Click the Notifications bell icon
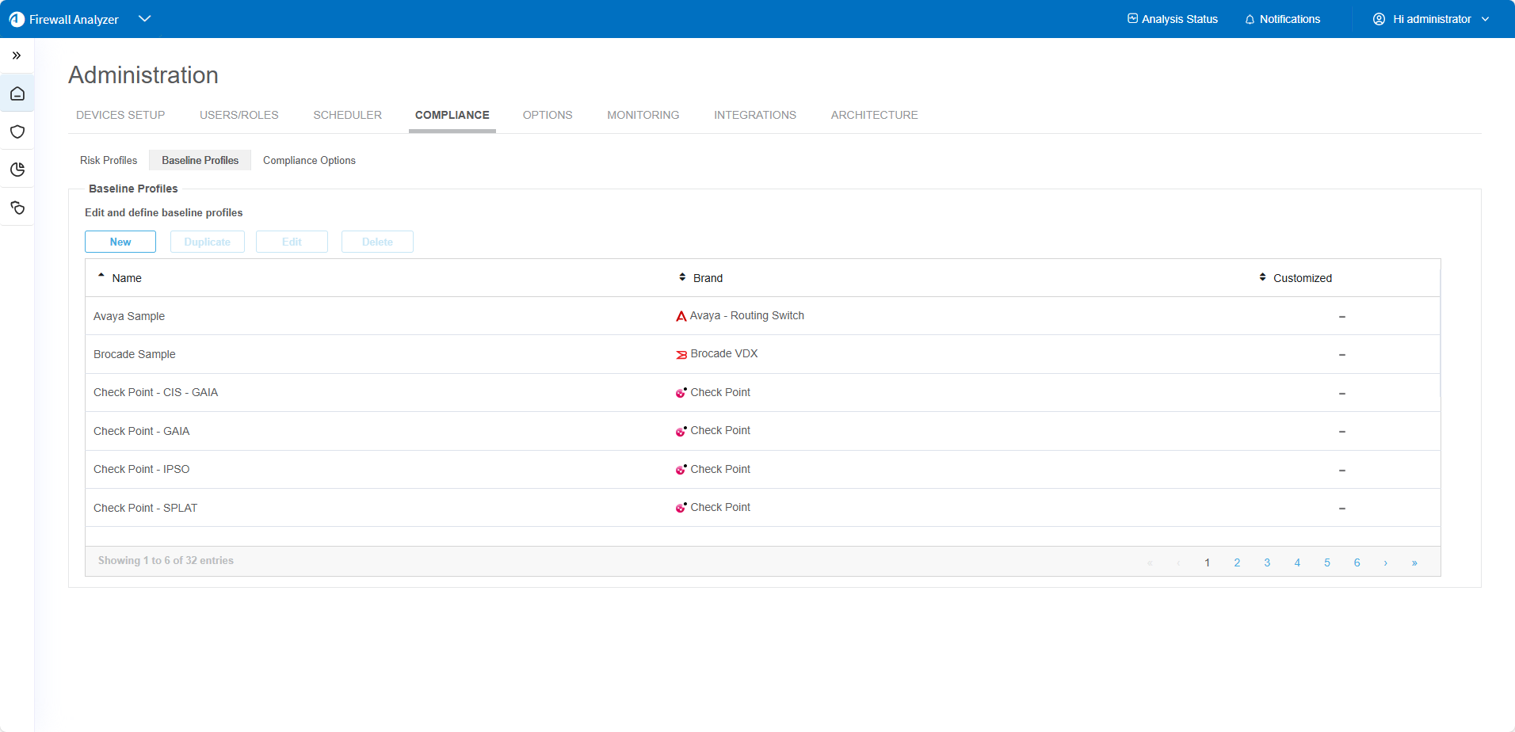The image size is (1515, 732). [1250, 20]
